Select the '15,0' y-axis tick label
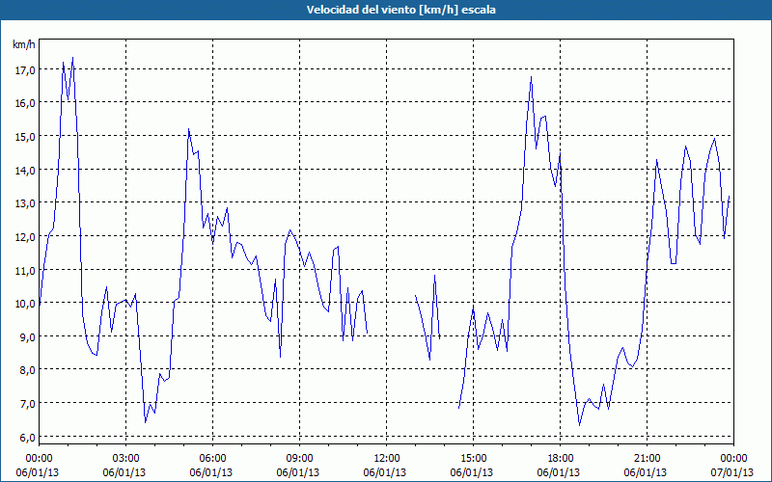 pos(25,138)
